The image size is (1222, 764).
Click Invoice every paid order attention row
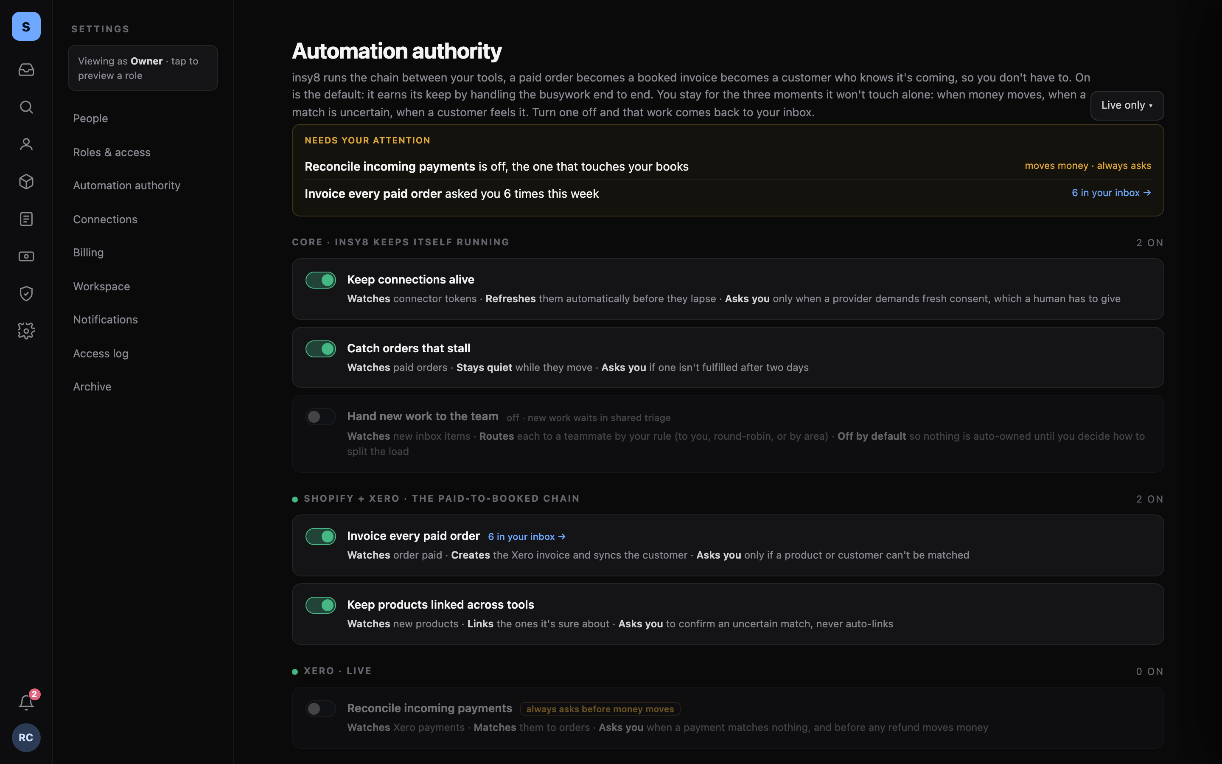coord(728,194)
